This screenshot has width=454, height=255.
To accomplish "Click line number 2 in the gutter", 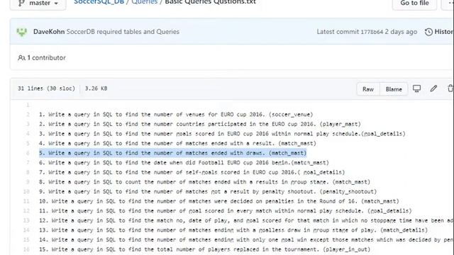I will coord(28,115).
